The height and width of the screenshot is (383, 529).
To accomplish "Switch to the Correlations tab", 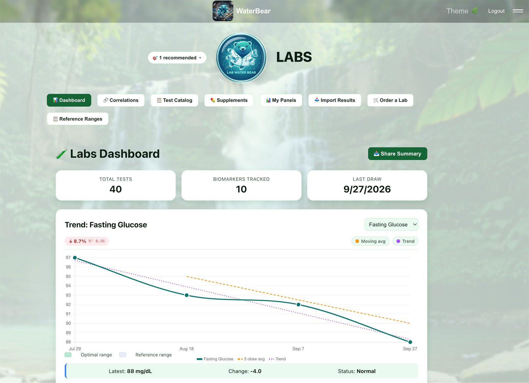I will tap(121, 100).
